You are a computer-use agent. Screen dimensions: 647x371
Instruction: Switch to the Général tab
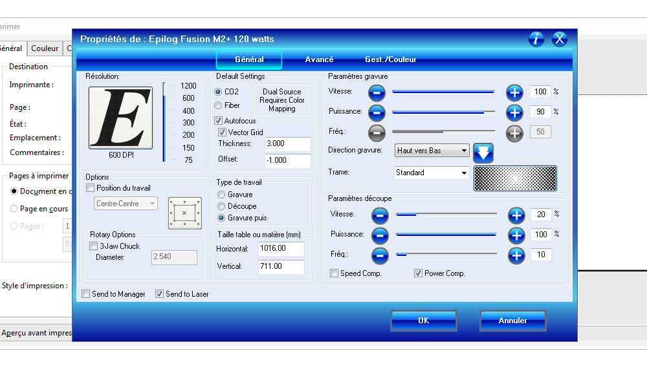[249, 59]
